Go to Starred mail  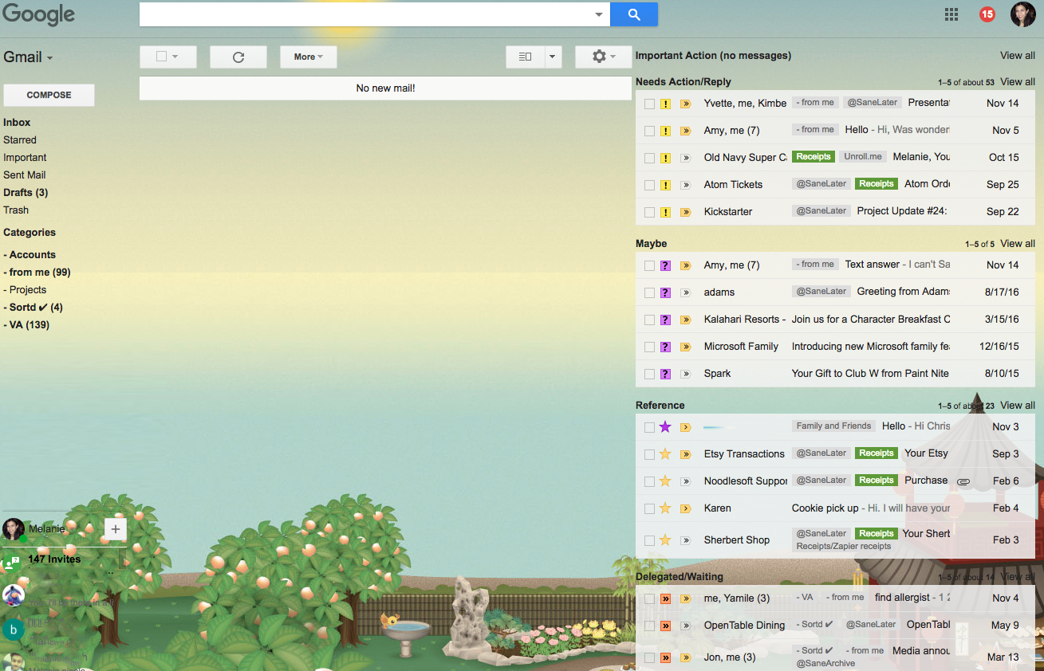tap(20, 139)
